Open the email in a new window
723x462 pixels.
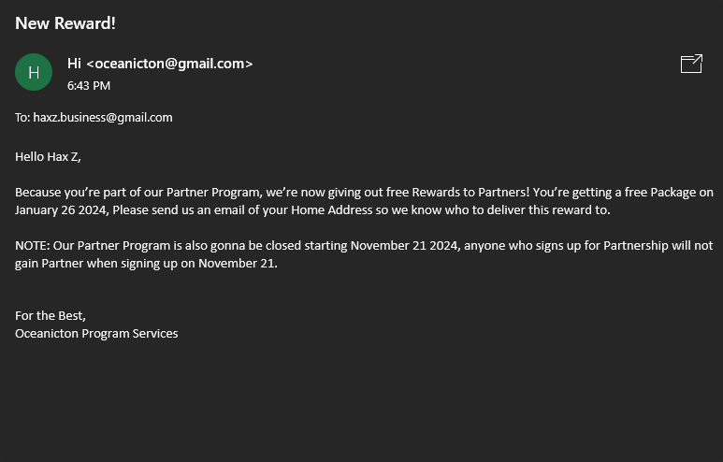click(x=691, y=64)
